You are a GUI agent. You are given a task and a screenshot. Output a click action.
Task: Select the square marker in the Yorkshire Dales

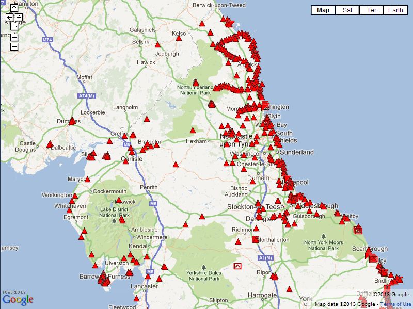tap(237, 266)
